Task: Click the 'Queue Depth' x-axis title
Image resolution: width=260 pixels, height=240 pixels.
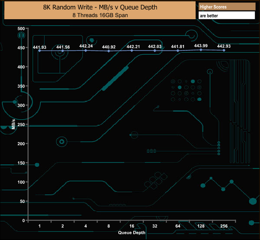Action: (x=132, y=232)
